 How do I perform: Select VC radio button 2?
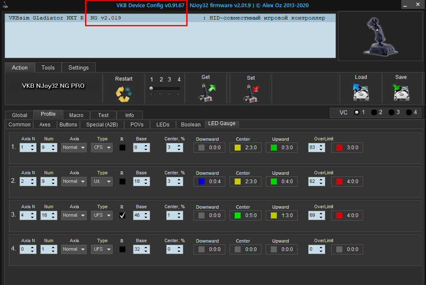click(x=374, y=112)
